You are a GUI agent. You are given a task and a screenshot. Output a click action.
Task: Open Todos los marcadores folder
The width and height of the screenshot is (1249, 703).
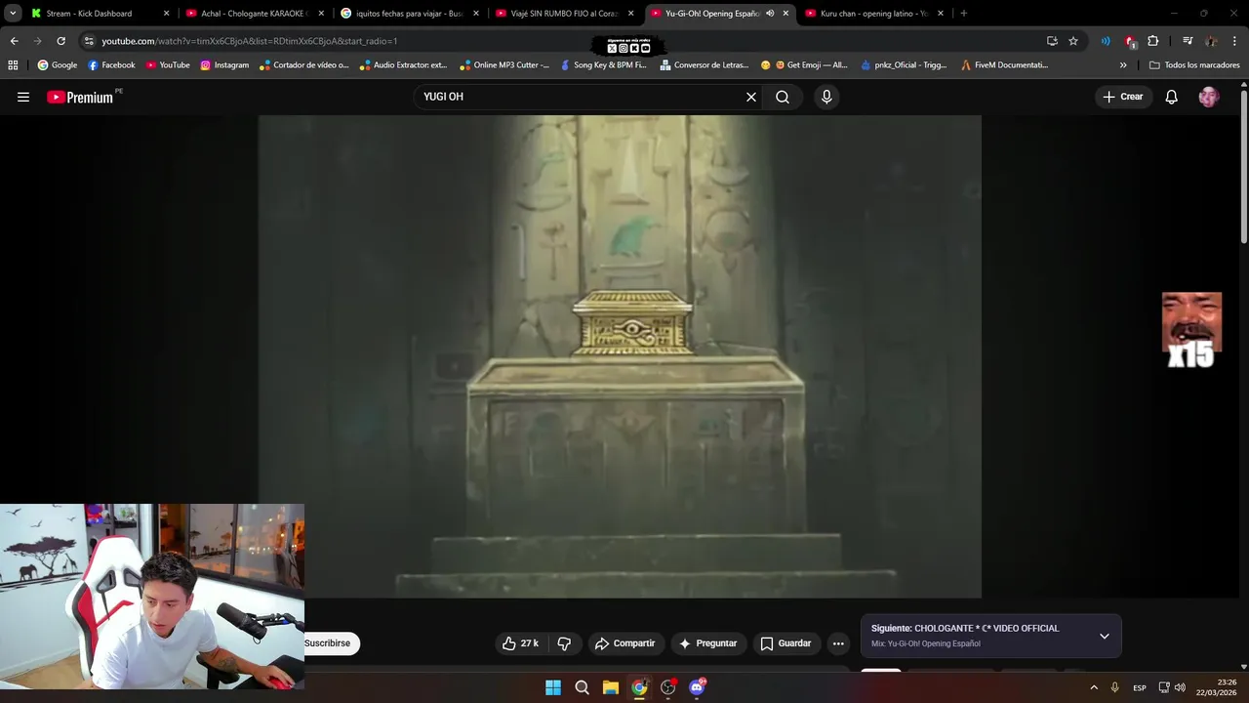tap(1194, 65)
